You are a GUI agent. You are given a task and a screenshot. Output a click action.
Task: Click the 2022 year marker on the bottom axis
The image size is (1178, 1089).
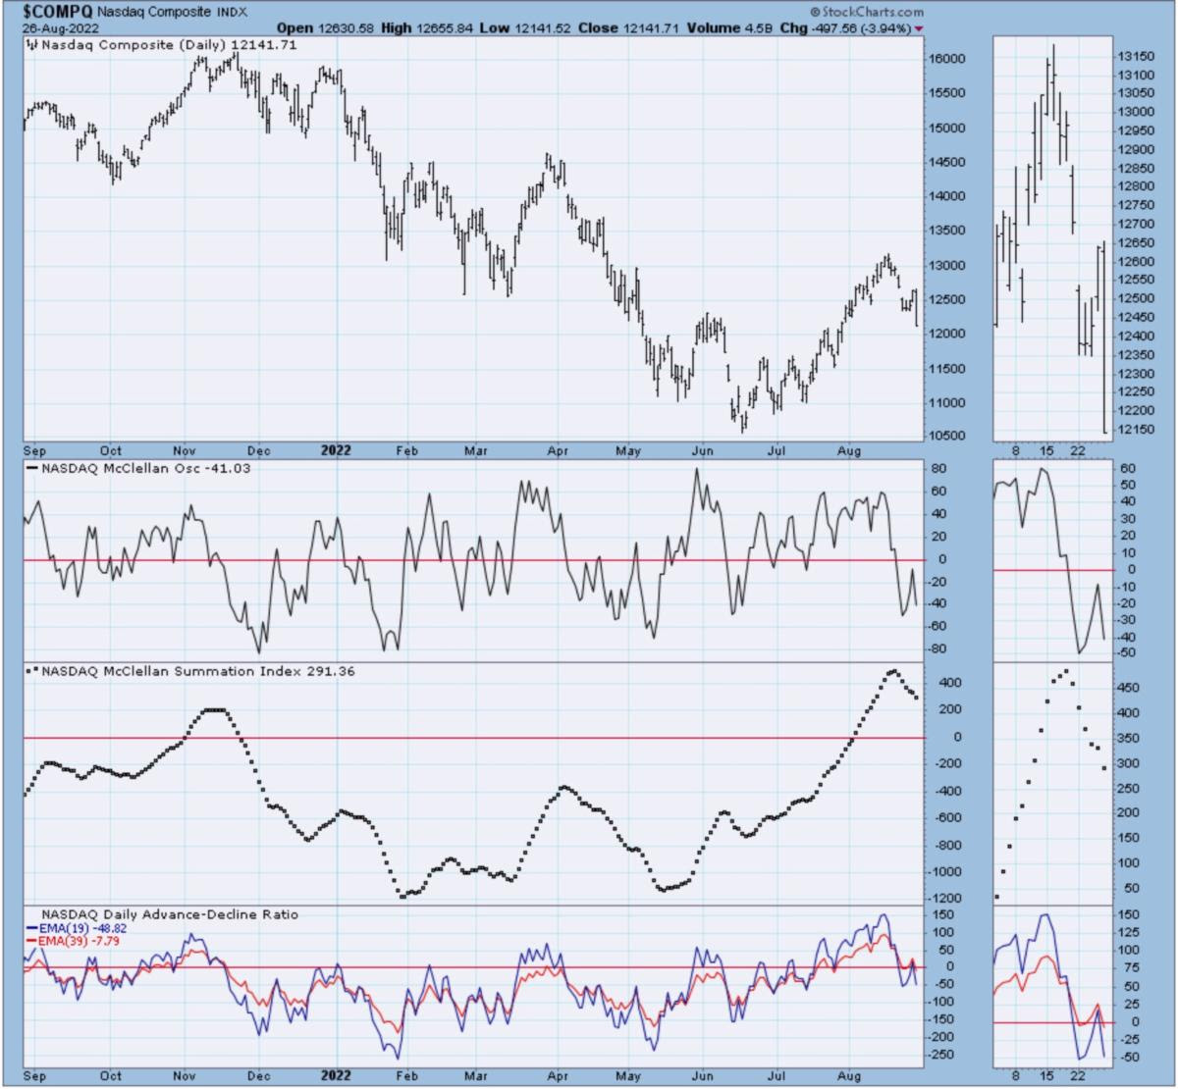click(x=335, y=1075)
